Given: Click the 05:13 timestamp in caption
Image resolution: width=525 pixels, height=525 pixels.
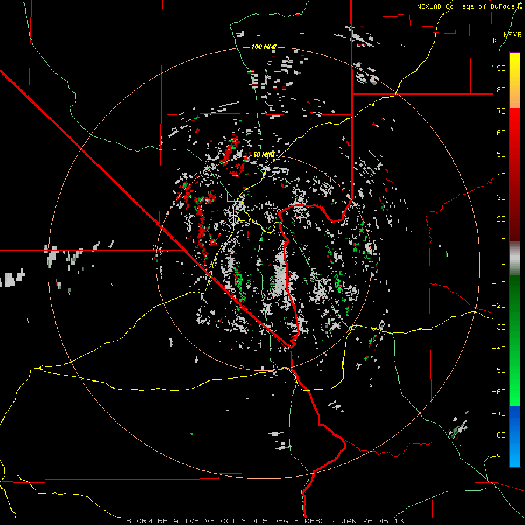Looking at the screenshot, I should pyautogui.click(x=391, y=521).
